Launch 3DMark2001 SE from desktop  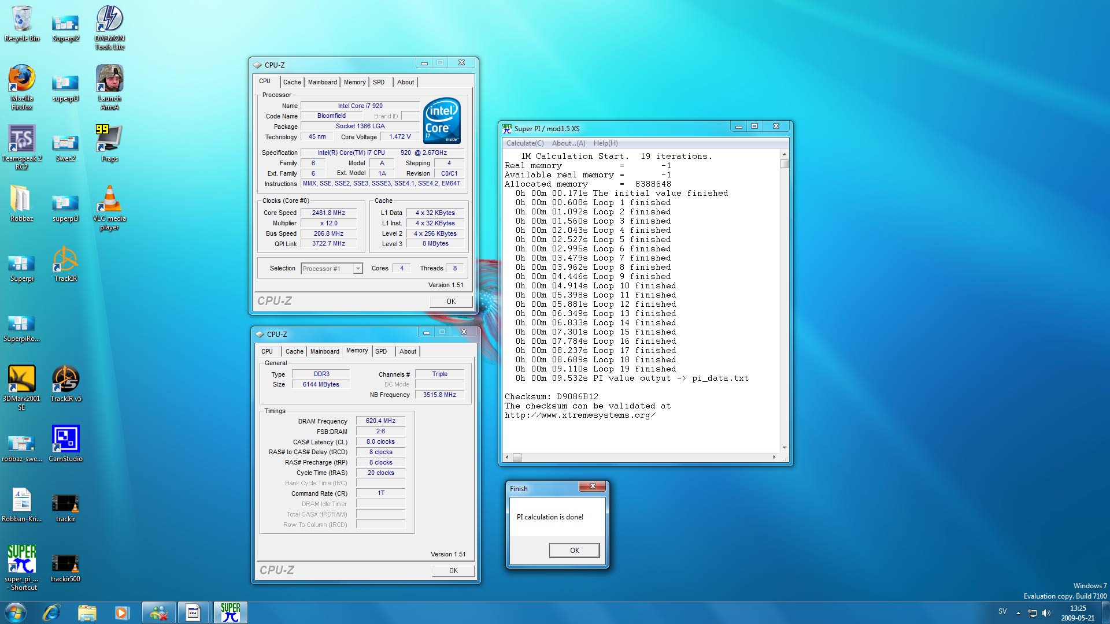pos(22,387)
